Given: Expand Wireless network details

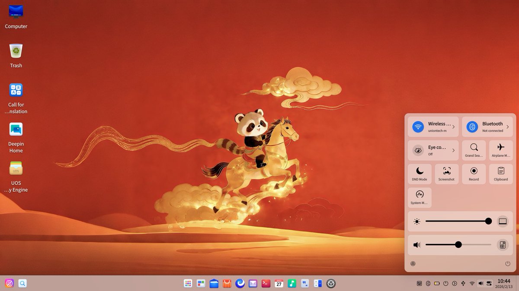Looking at the screenshot, I should 453,127.
